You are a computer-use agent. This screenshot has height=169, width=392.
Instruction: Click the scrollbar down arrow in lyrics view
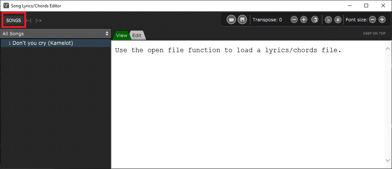(388, 160)
